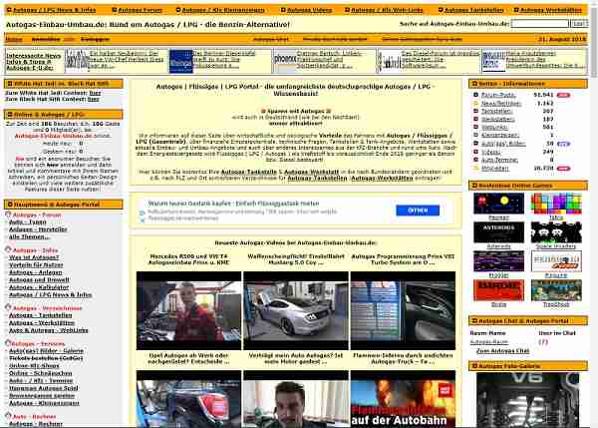Play the Opel Autogas ab Werk video
This screenshot has height=428, width=598.
(x=188, y=399)
